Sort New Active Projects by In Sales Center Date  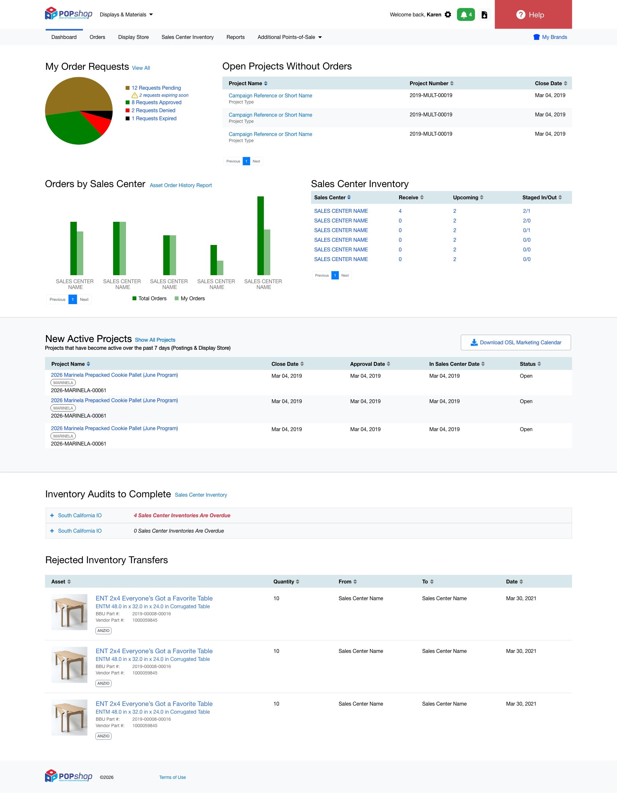click(x=483, y=364)
